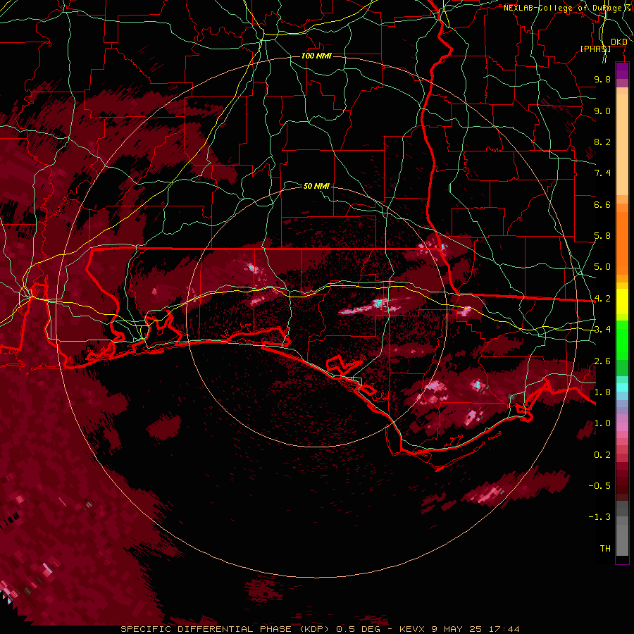Click the 7.4 scale label
This screenshot has width=634, height=634.
coord(602,173)
